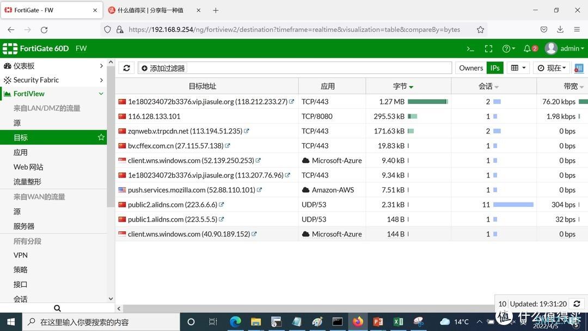Image resolution: width=588 pixels, height=331 pixels.
Task: Bookmark this page with the star icon
Action: point(480,29)
